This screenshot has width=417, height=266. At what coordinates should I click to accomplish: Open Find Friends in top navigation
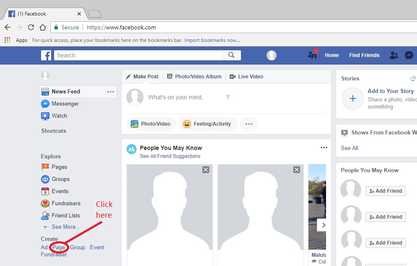click(364, 55)
